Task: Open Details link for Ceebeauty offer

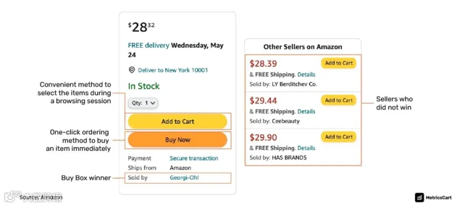Action: tap(306, 112)
